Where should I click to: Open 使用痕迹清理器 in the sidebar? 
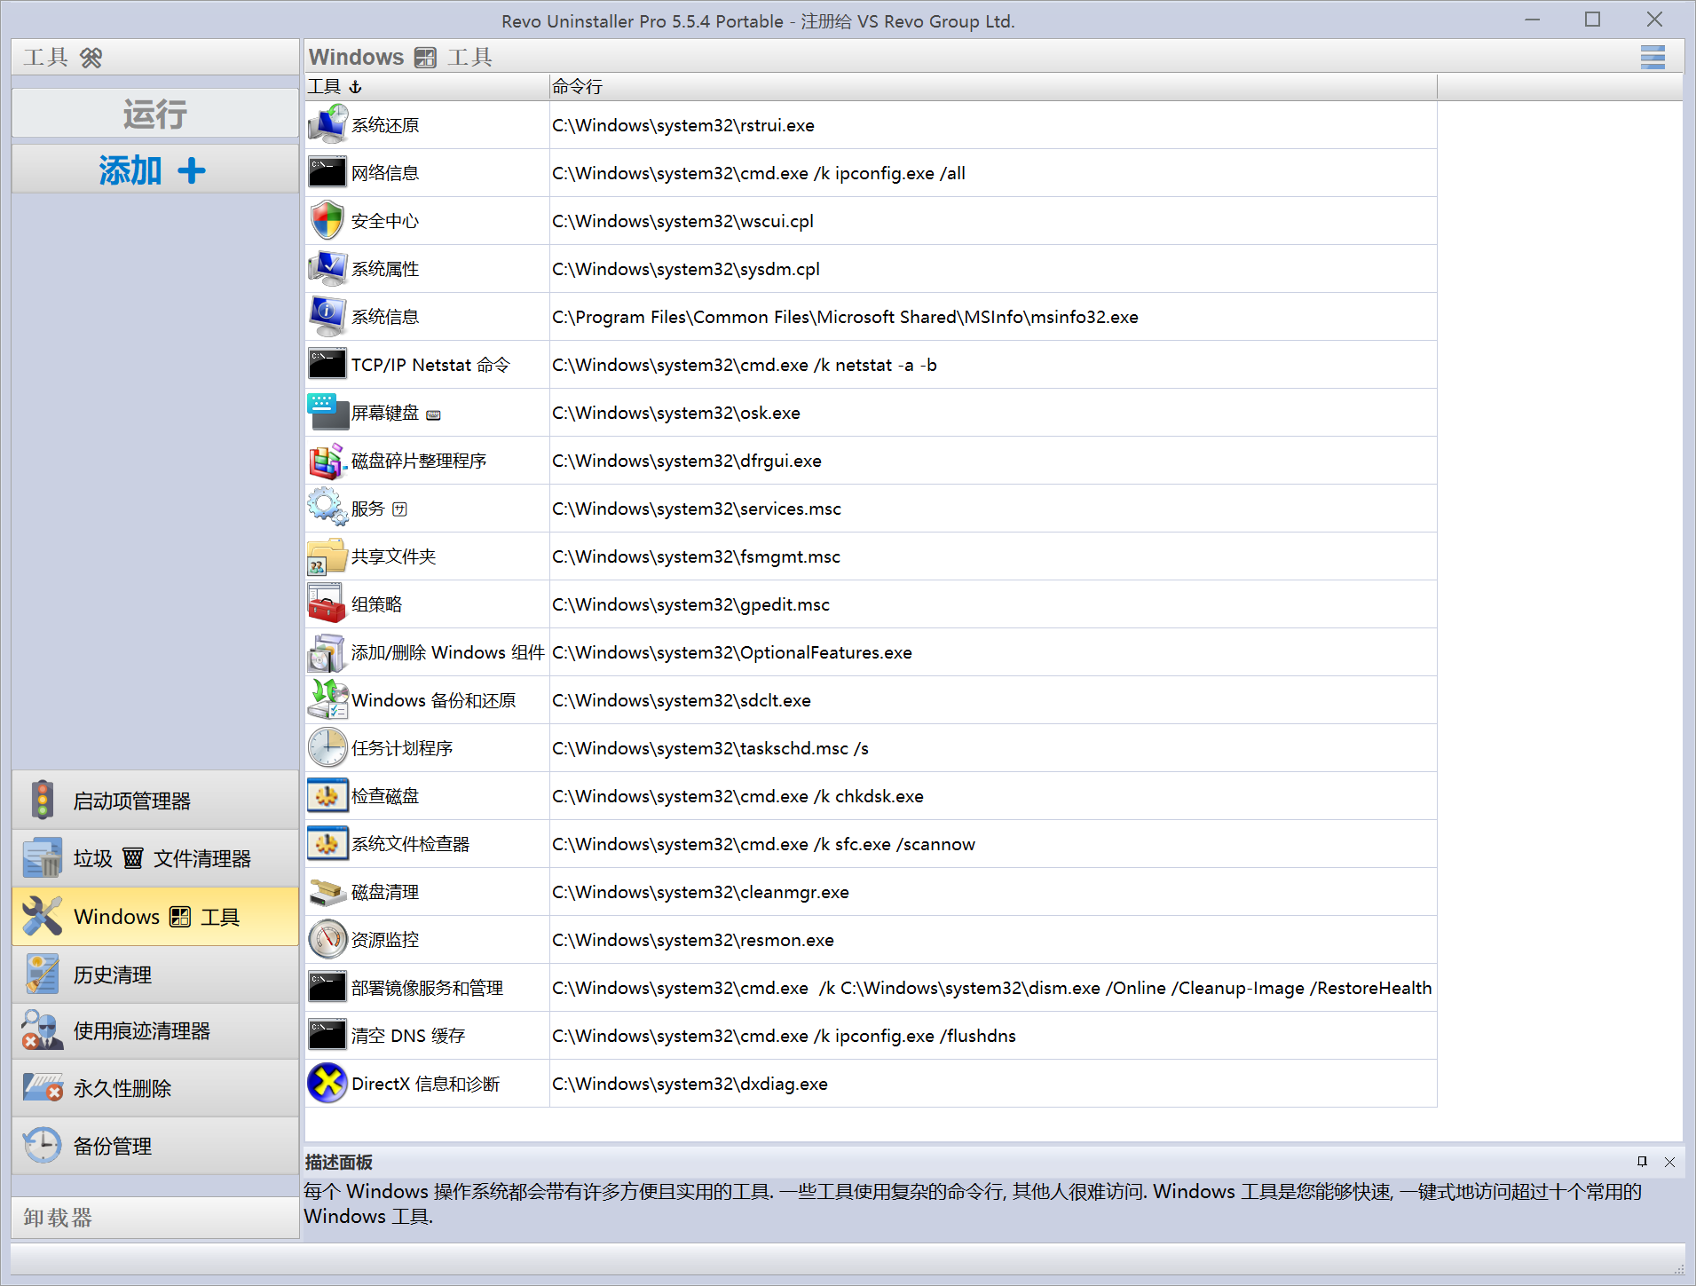tap(155, 1031)
